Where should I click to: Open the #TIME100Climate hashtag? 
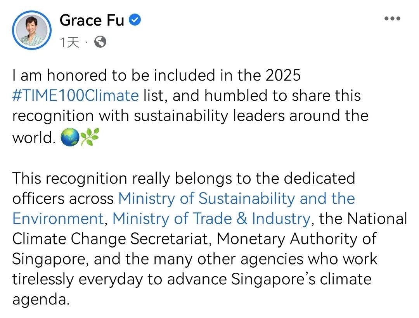point(75,95)
